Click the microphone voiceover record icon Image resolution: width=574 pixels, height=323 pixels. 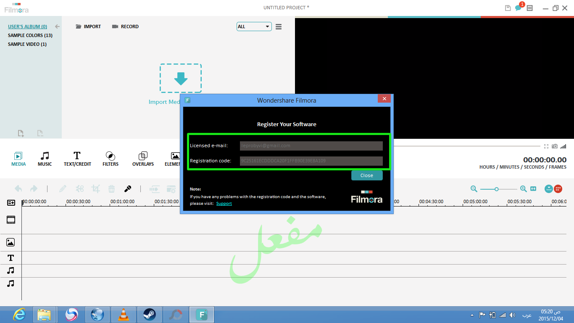click(128, 189)
